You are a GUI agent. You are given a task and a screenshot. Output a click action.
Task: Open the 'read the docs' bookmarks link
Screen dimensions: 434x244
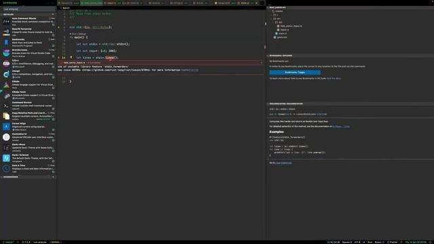click(334, 79)
